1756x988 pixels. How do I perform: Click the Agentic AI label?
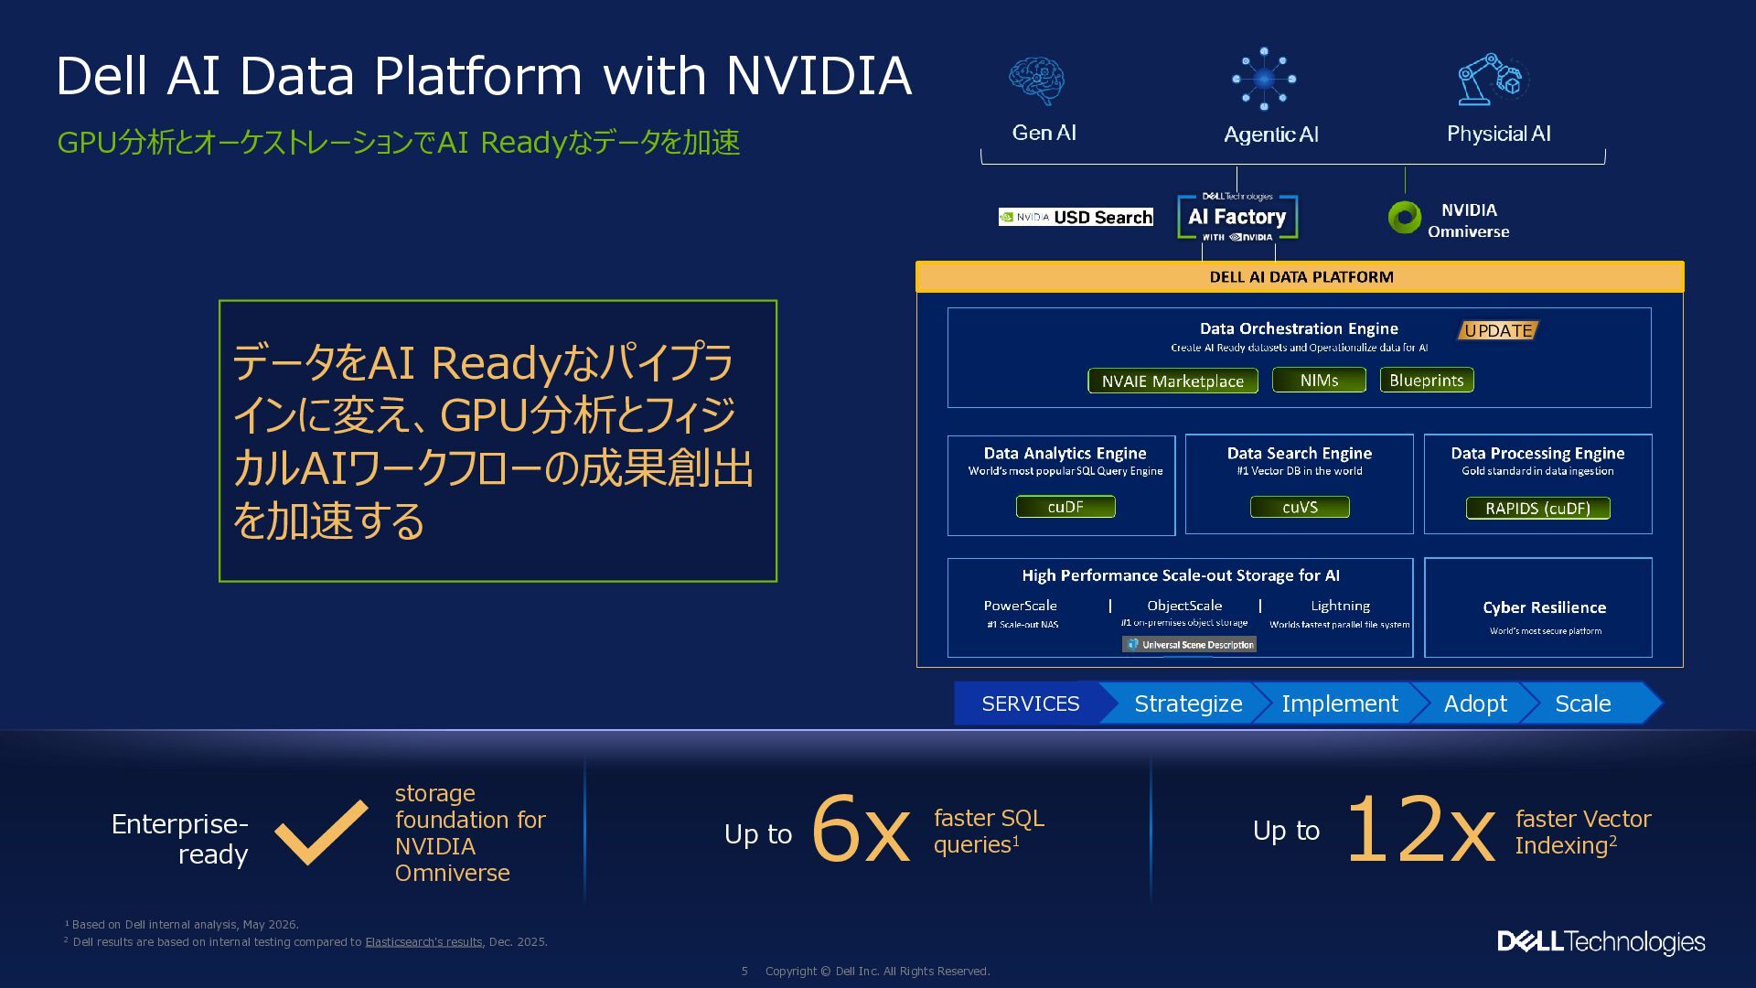coord(1271,134)
